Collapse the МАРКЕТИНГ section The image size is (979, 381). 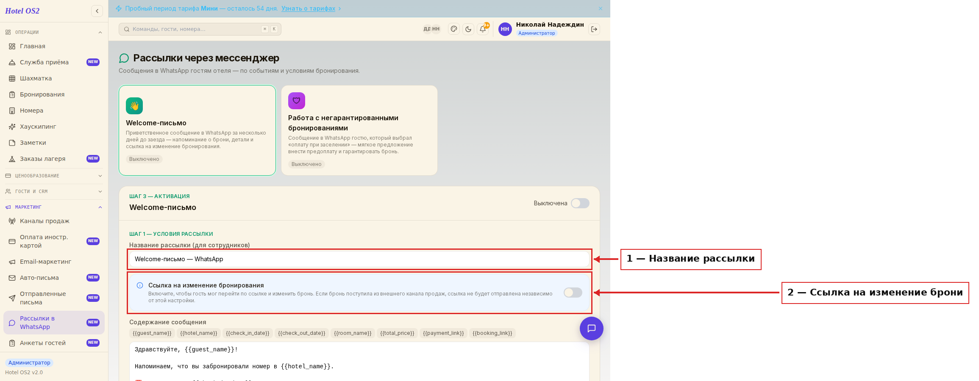pos(54,207)
